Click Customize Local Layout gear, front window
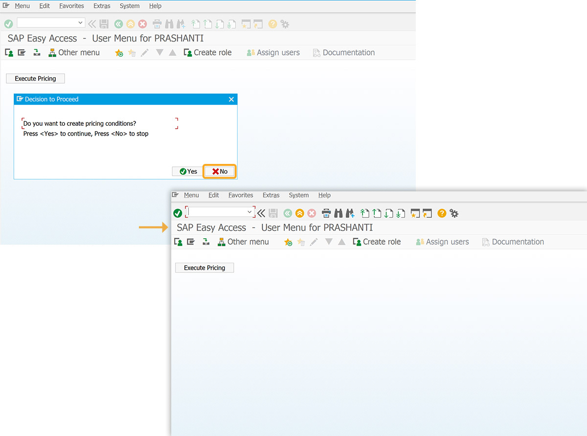The width and height of the screenshot is (587, 436). pyautogui.click(x=454, y=213)
